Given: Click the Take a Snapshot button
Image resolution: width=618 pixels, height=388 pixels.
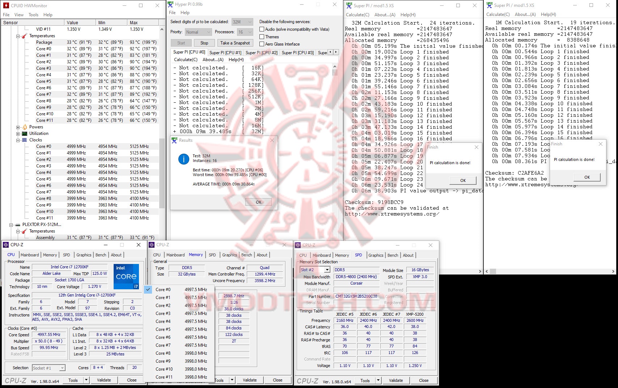Looking at the screenshot, I should 235,43.
